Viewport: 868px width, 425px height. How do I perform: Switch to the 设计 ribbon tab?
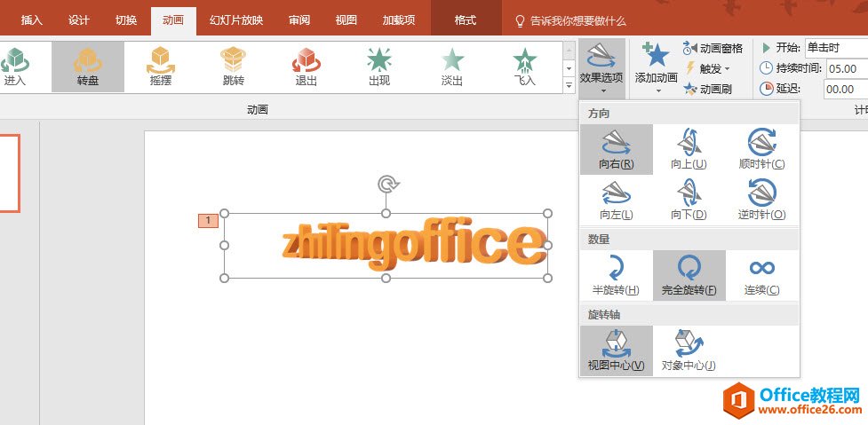(x=78, y=20)
